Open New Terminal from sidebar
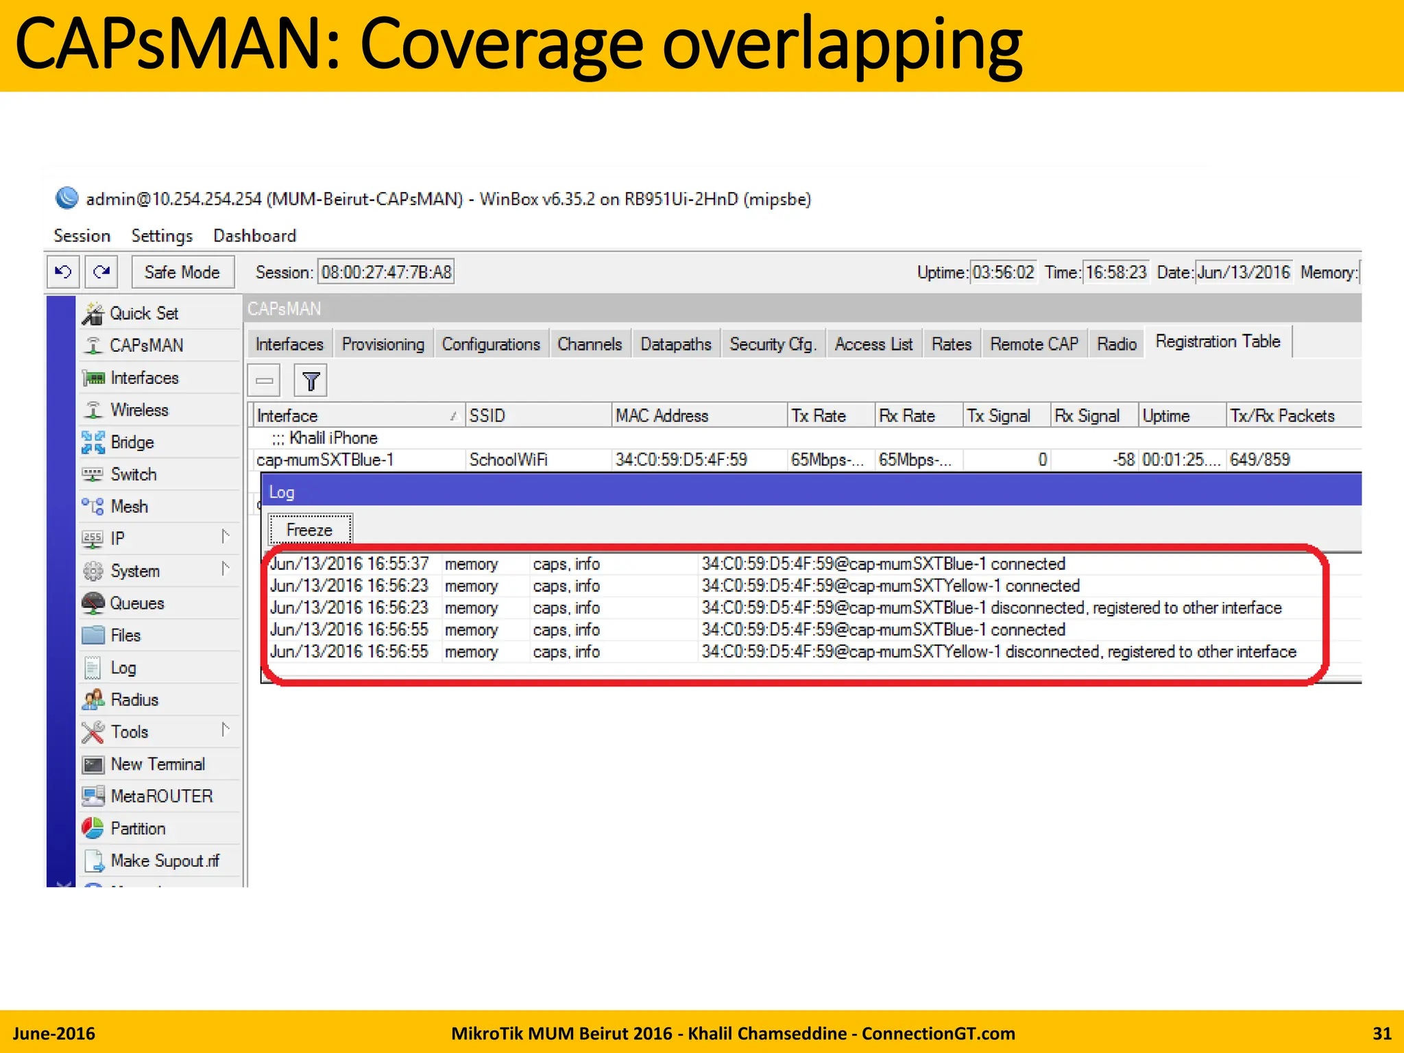Screen dimensions: 1404x1053 click(157, 764)
